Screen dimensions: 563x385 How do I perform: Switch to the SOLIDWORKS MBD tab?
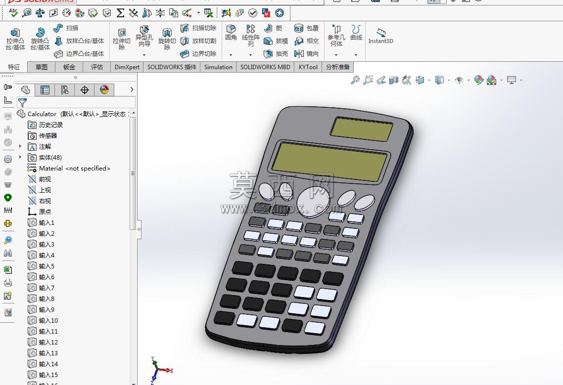[265, 67]
